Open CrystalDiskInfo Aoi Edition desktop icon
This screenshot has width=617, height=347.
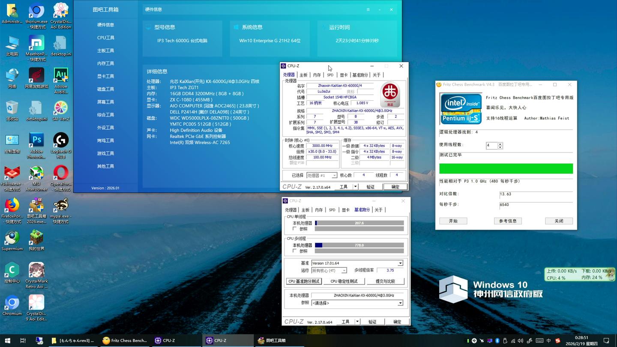(61, 16)
